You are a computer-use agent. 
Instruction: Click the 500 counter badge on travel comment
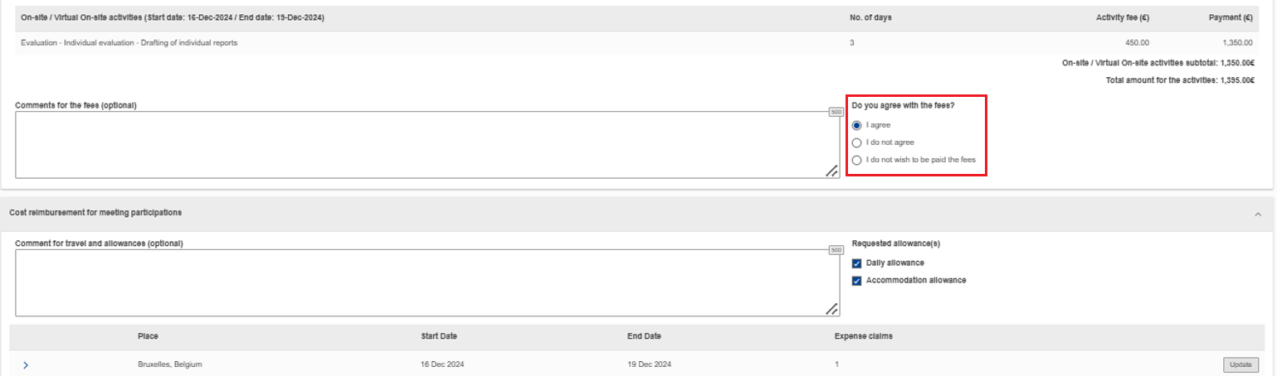(836, 250)
